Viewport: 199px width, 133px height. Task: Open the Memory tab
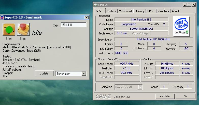pos(139,11)
